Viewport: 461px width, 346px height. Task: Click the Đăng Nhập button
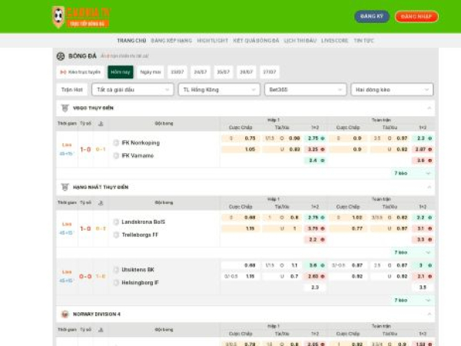pyautogui.click(x=417, y=16)
